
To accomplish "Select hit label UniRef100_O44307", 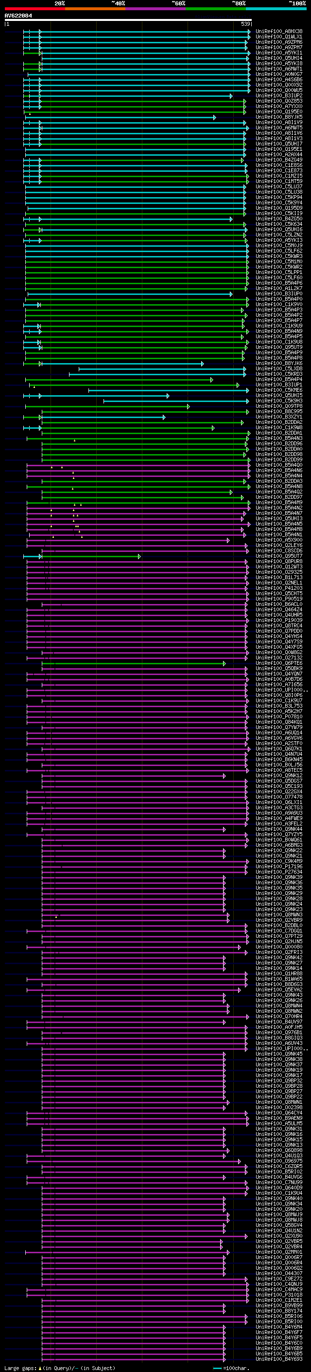I will [x=279, y=1274].
